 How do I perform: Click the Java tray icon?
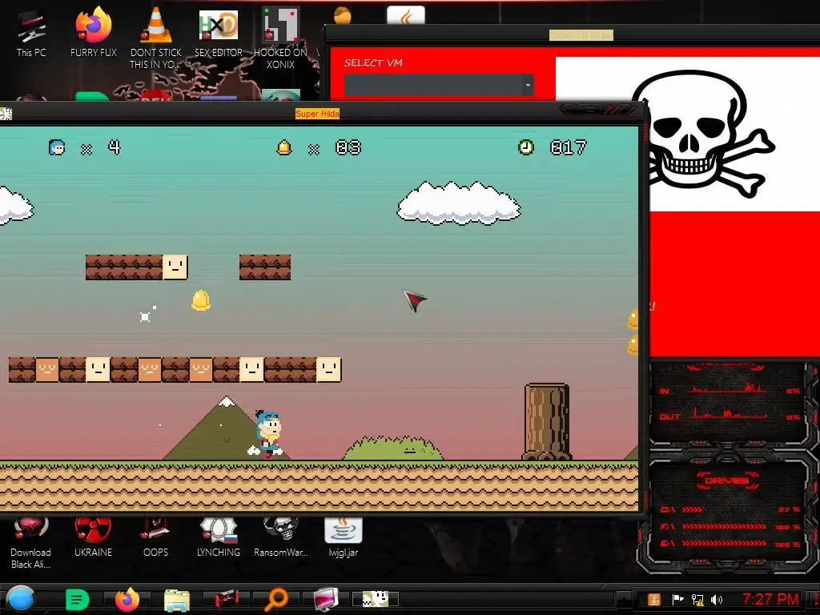click(x=654, y=600)
